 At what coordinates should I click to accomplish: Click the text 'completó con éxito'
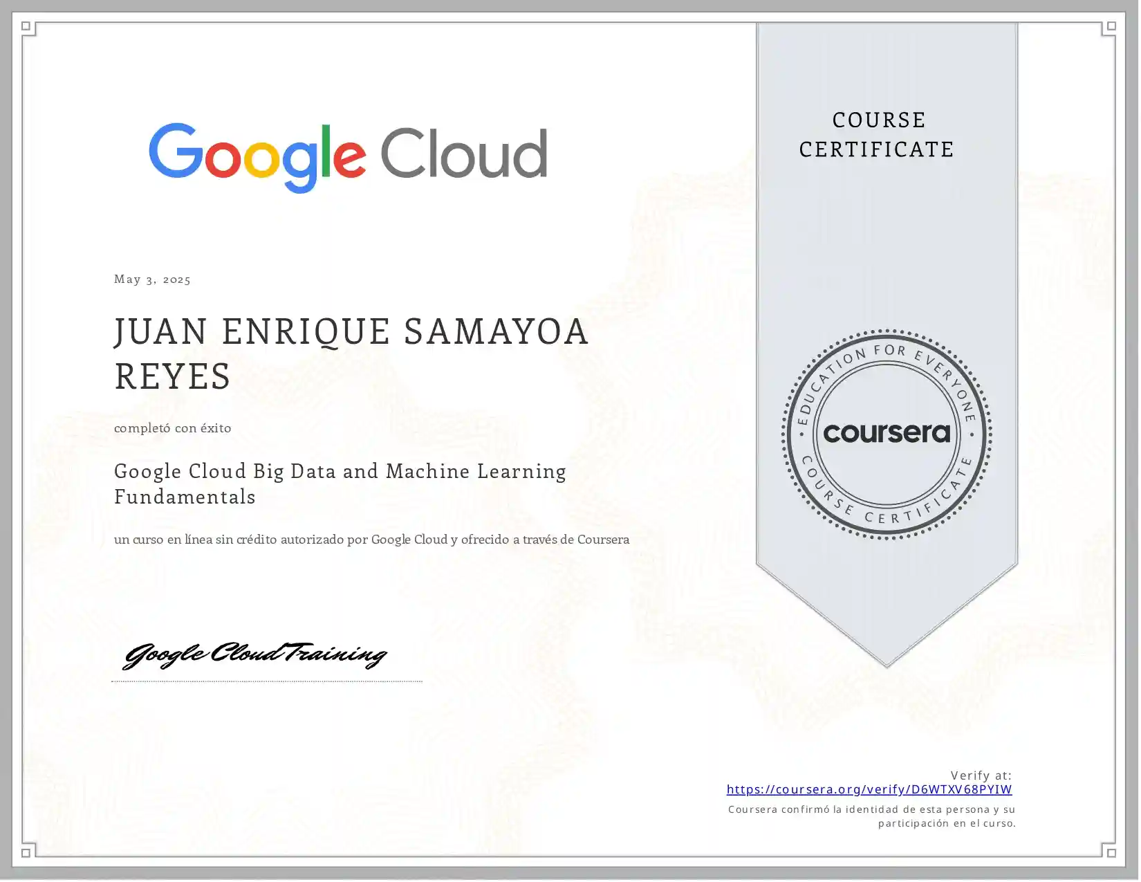click(172, 428)
